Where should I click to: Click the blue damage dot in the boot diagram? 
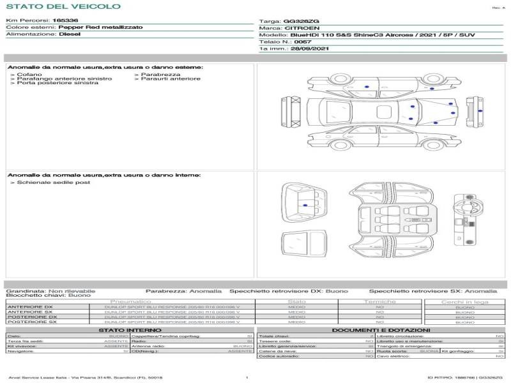coord(305,206)
